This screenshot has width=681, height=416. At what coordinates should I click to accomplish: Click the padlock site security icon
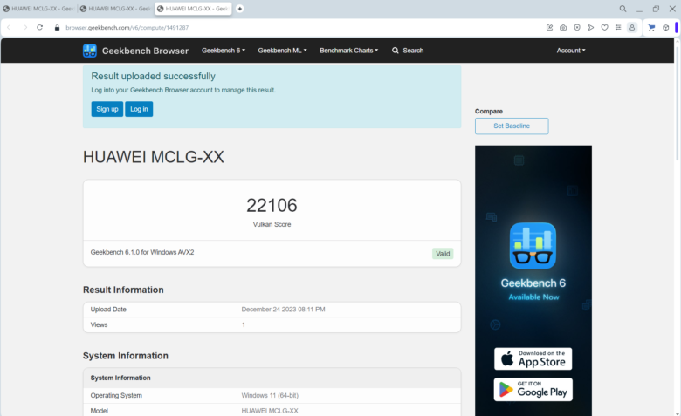(57, 27)
